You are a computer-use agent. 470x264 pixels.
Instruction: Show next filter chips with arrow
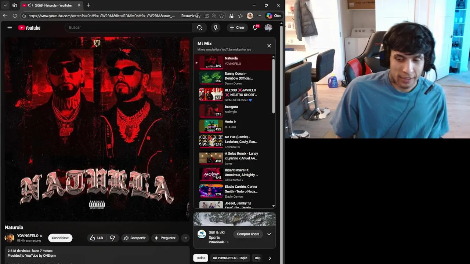(x=270, y=258)
